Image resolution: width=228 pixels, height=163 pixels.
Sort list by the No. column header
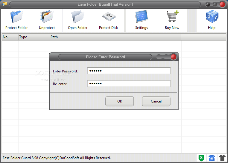pos(10,37)
